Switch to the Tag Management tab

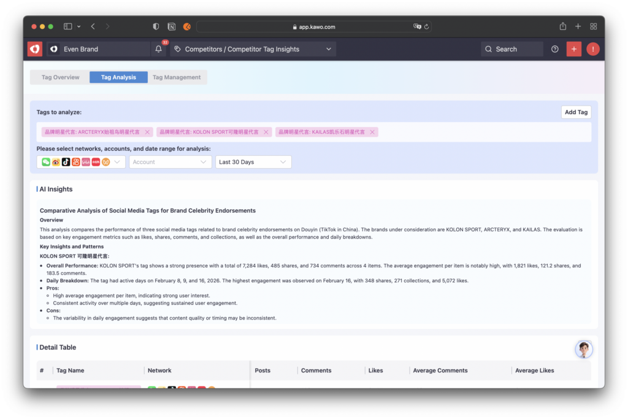[x=177, y=77]
